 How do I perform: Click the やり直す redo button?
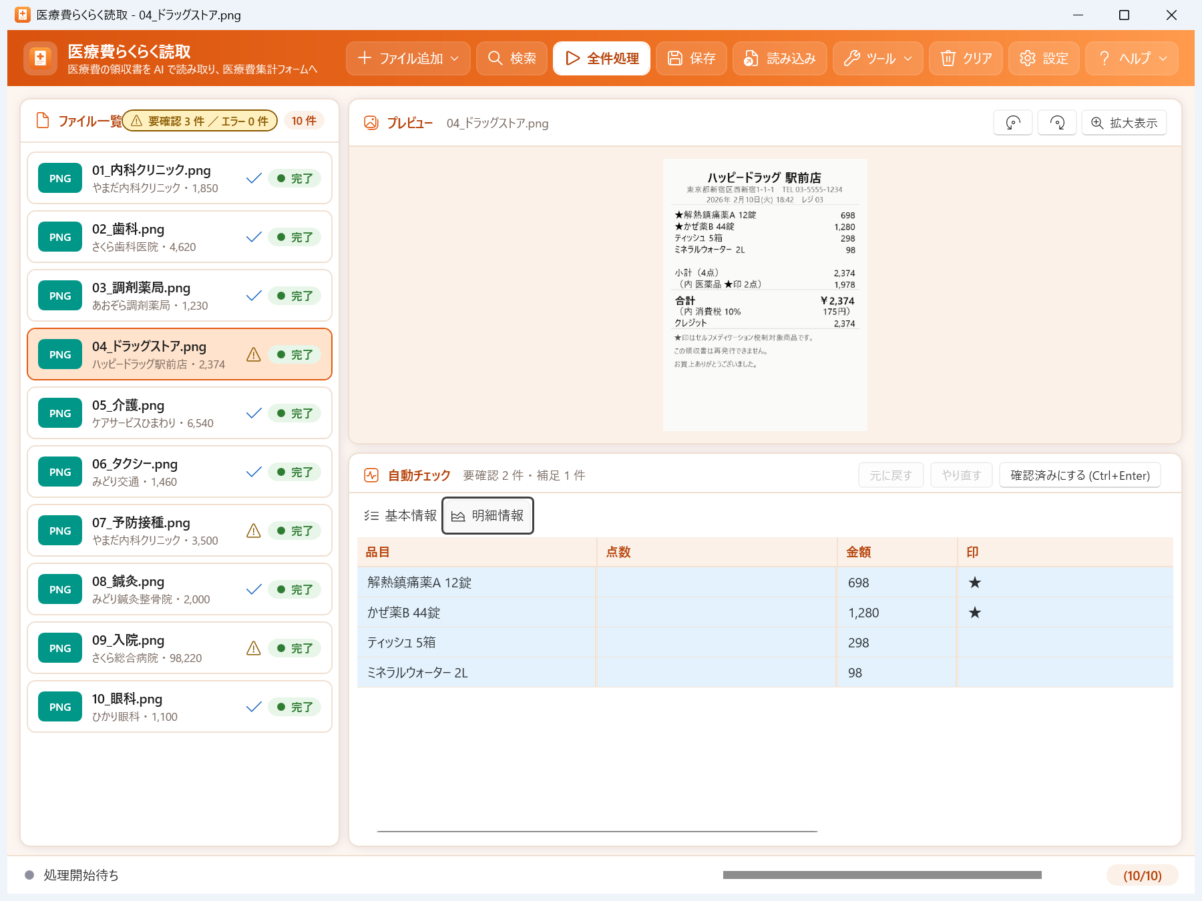point(962,475)
